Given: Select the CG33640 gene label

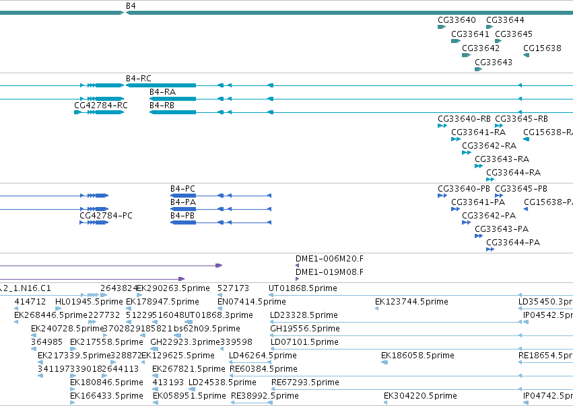Looking at the screenshot, I should click(457, 20).
